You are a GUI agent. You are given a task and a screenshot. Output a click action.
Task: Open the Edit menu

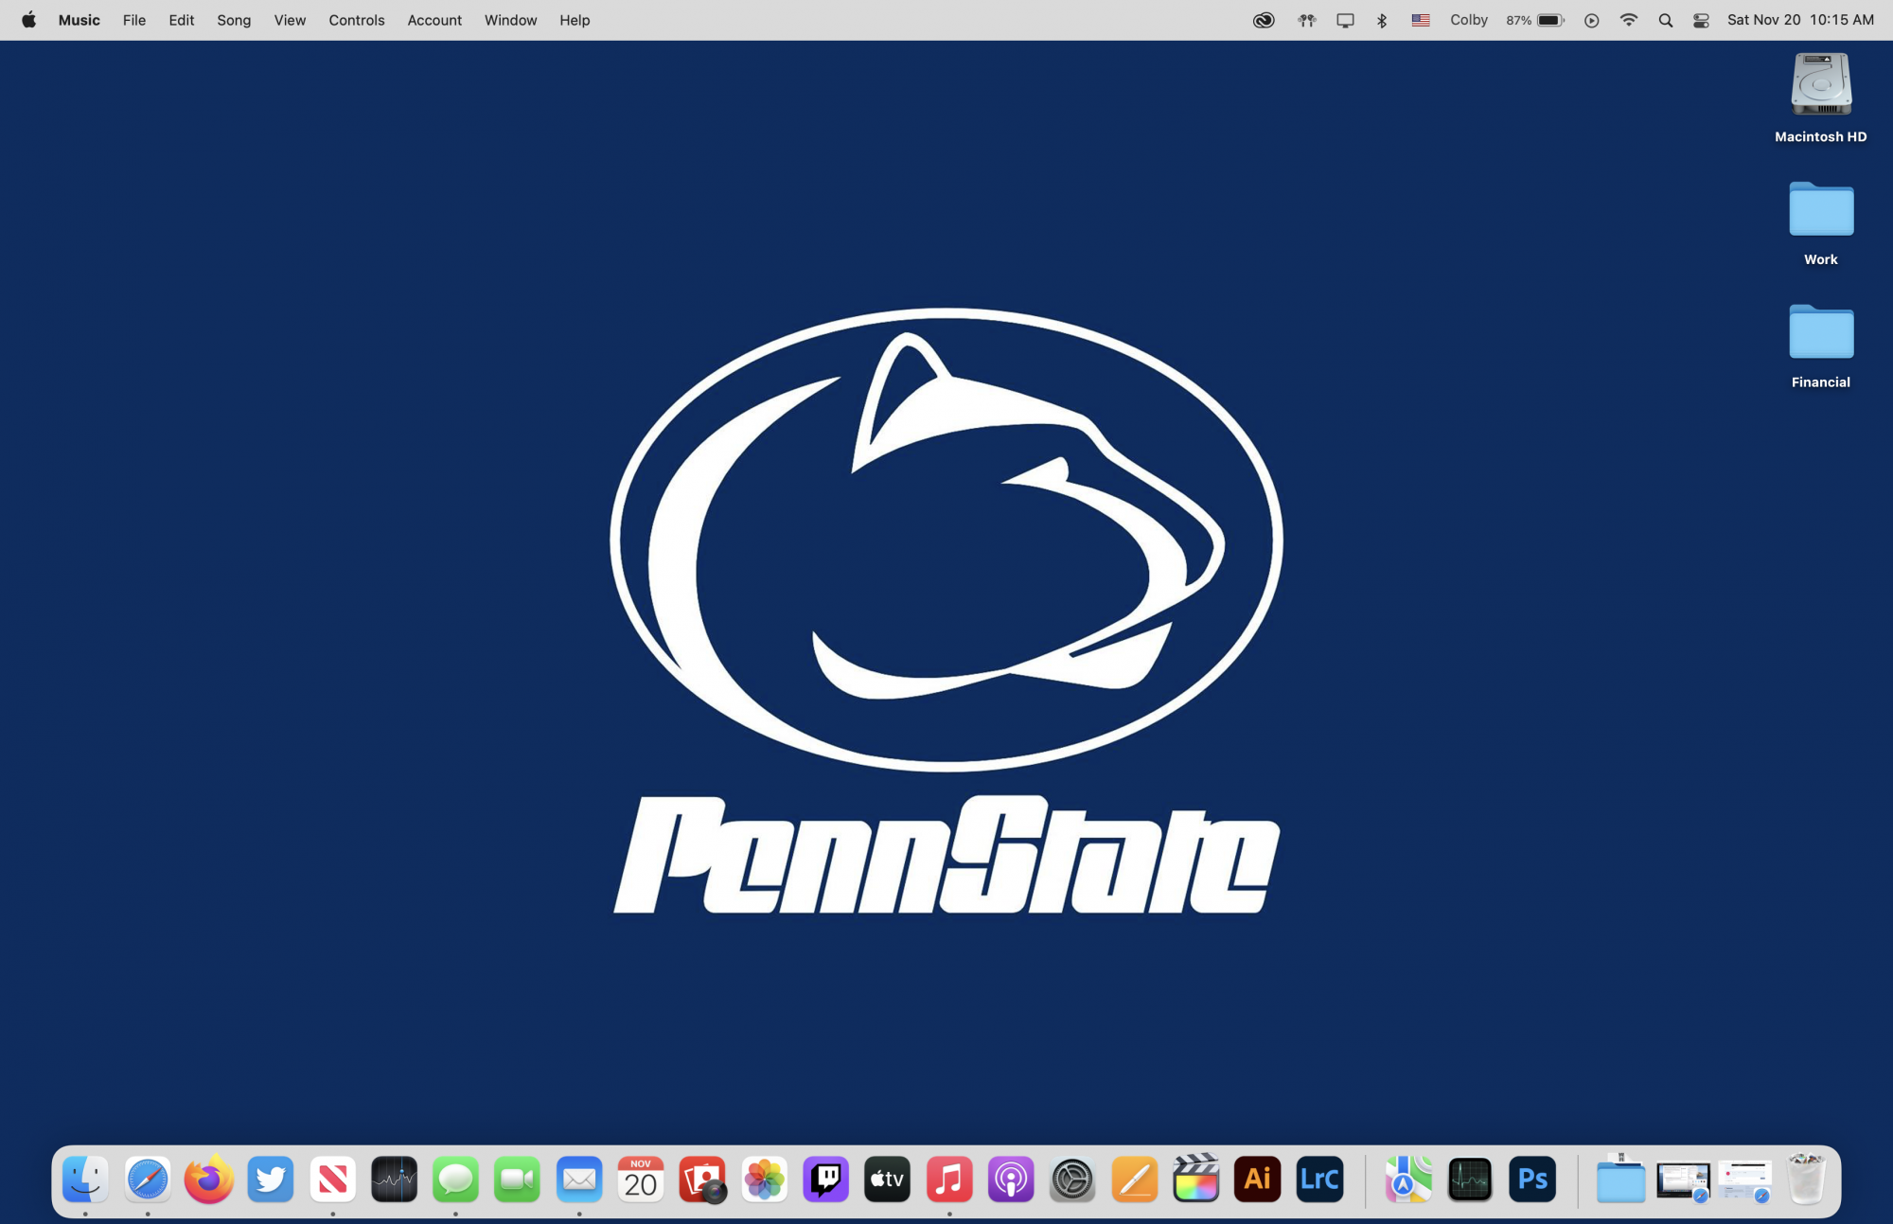tap(181, 20)
